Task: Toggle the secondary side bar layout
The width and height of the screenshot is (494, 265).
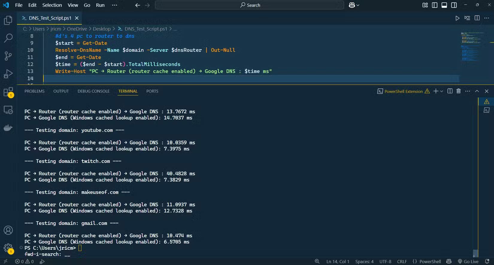Action: coord(454,5)
